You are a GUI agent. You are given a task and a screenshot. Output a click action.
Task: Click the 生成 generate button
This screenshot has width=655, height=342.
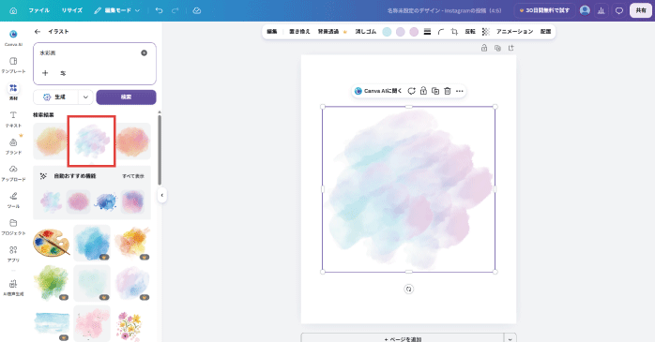55,97
